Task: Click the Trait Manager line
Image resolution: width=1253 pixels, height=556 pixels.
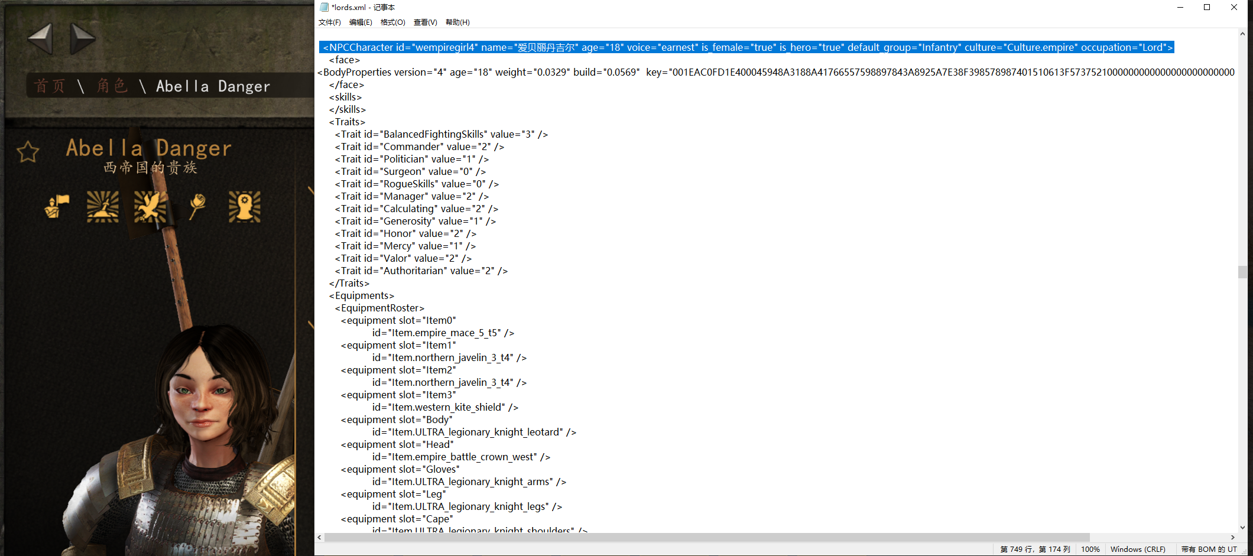Action: click(x=412, y=196)
